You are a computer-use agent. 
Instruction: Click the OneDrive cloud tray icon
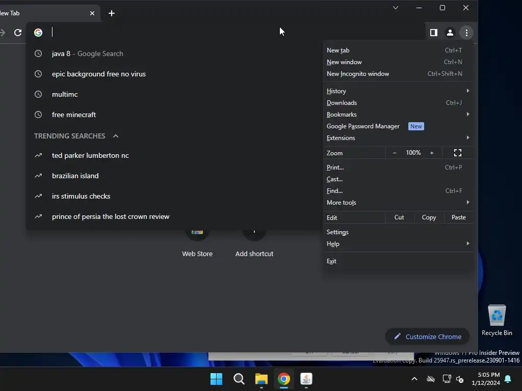tap(431, 379)
